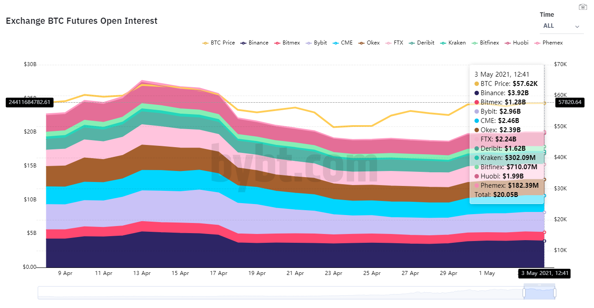Toggle FTX series in legend
The height and width of the screenshot is (308, 594).
pyautogui.click(x=394, y=43)
